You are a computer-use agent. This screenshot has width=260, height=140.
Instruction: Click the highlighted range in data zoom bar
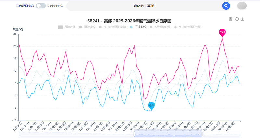[x=168, y=134]
